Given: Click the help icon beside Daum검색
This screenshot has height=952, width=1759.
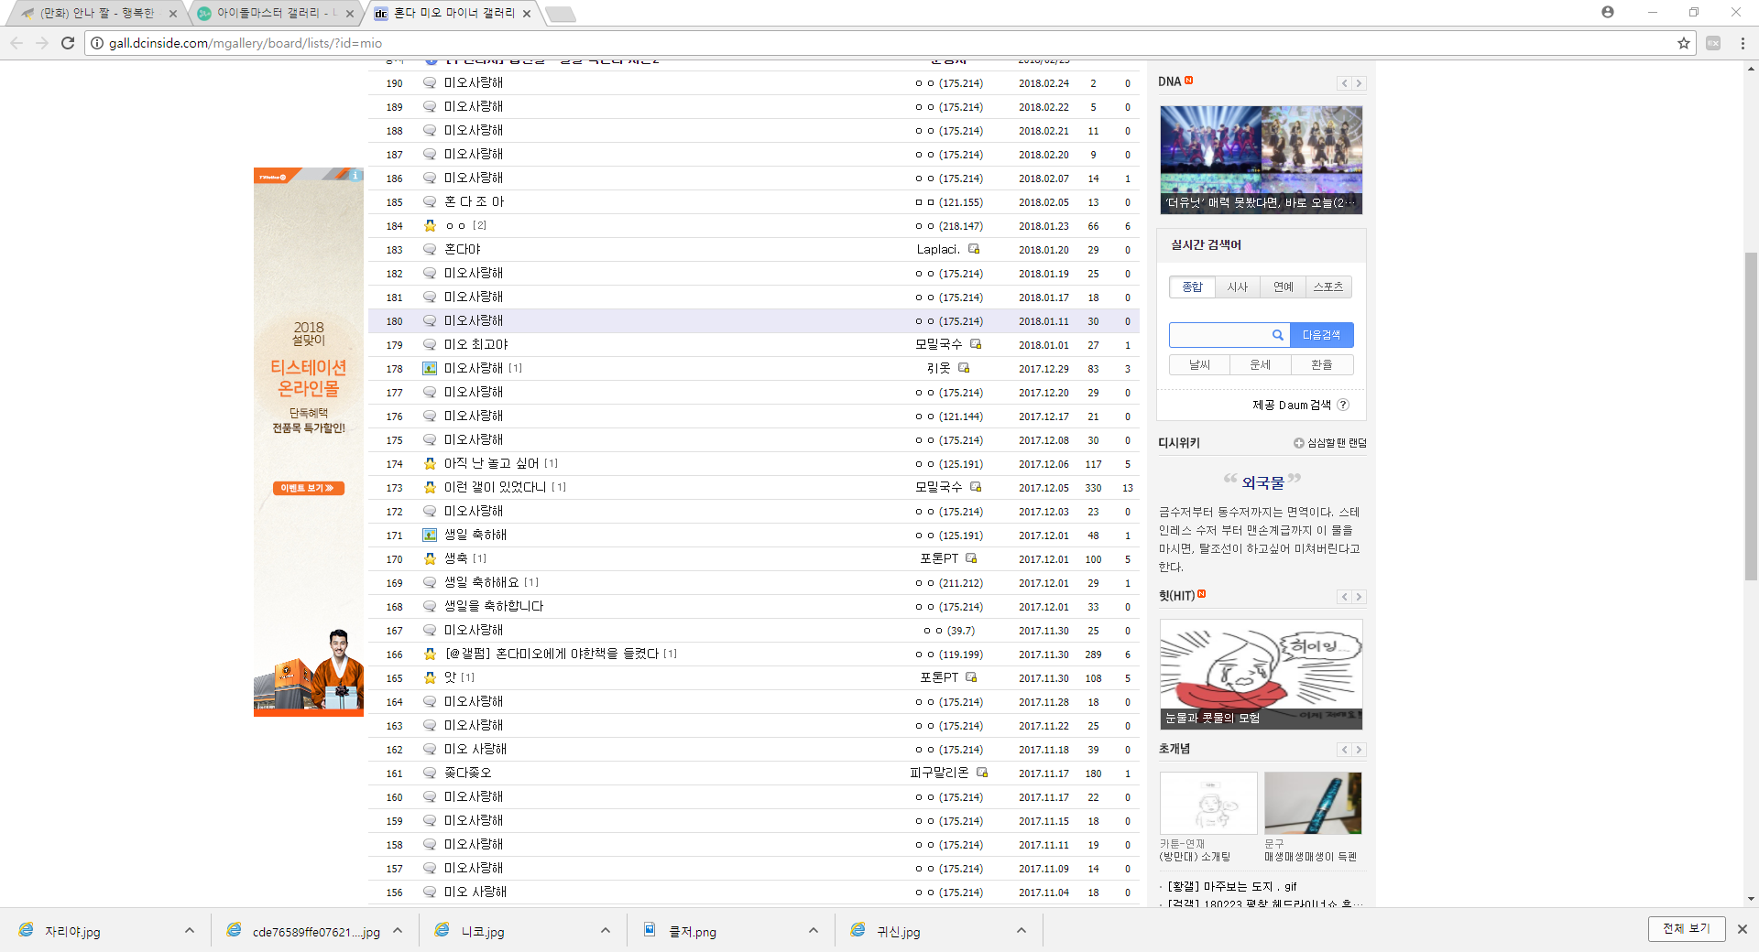Looking at the screenshot, I should [x=1343, y=405].
